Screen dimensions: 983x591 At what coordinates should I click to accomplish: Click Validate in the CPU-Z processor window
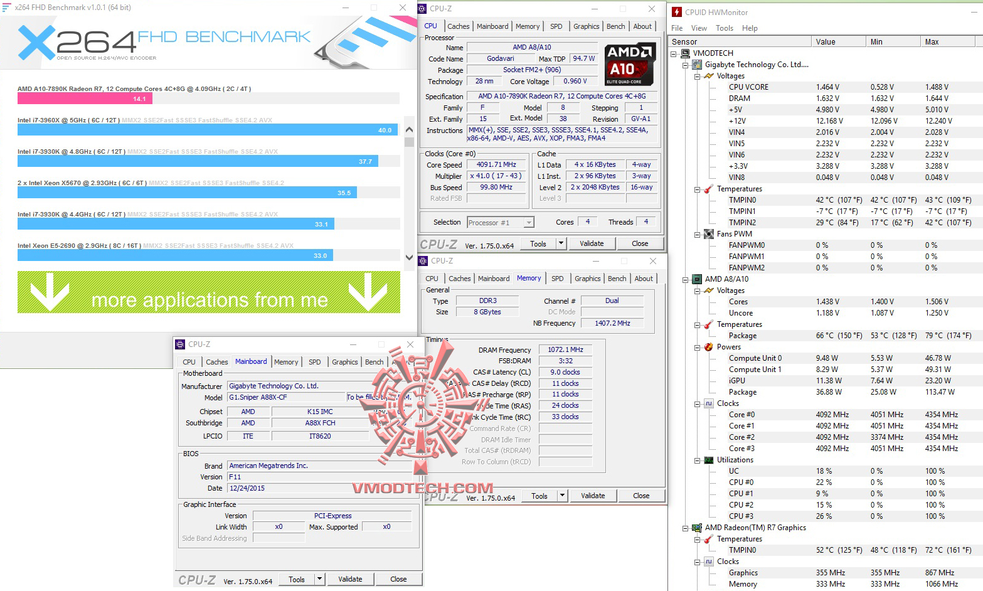tap(592, 243)
